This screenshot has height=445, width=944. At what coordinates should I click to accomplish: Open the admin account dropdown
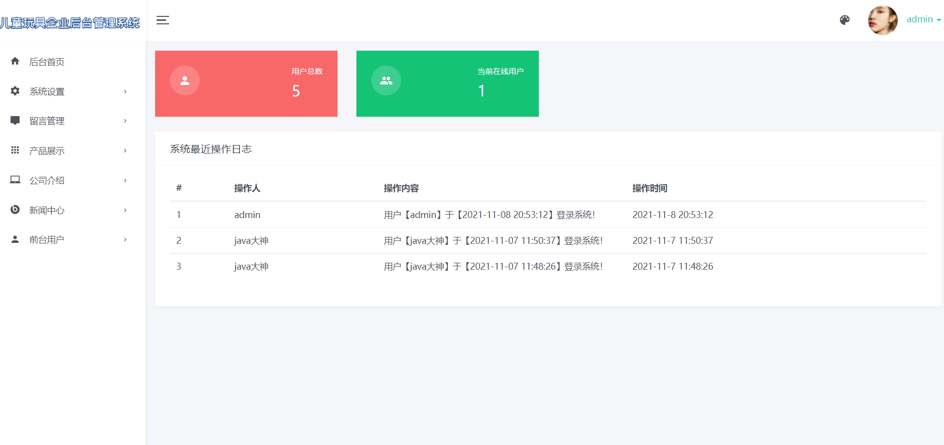click(x=924, y=19)
